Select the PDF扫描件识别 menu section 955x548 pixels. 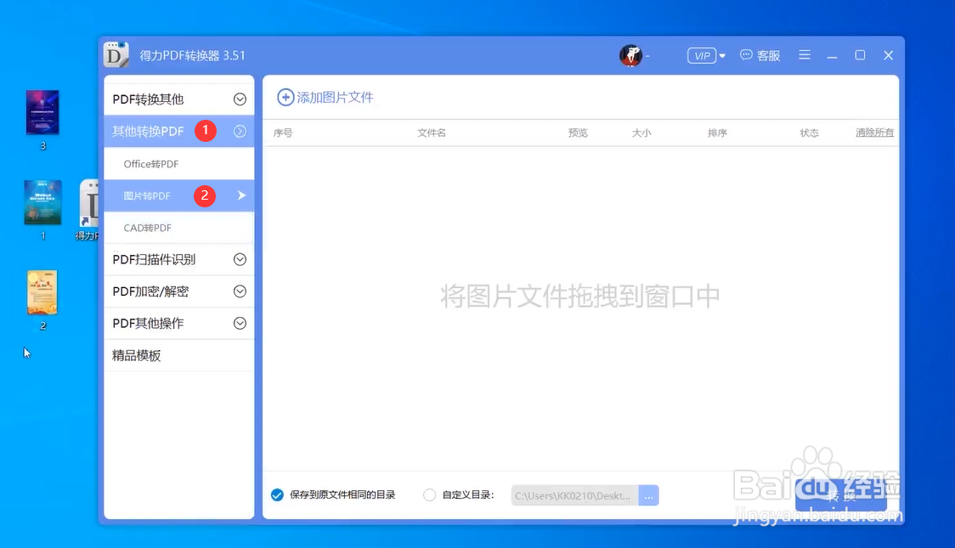coord(179,259)
